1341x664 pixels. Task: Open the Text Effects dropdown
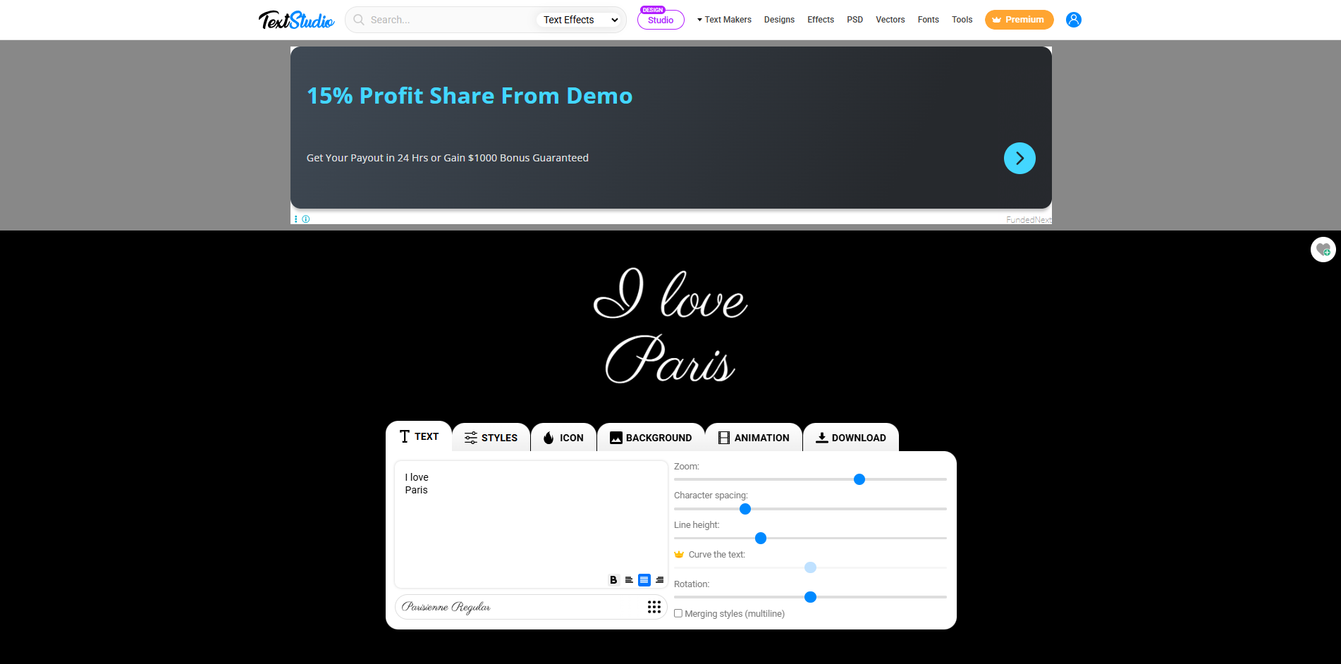(578, 20)
